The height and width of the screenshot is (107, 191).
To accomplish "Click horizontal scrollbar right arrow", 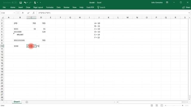I will coord(187,102).
